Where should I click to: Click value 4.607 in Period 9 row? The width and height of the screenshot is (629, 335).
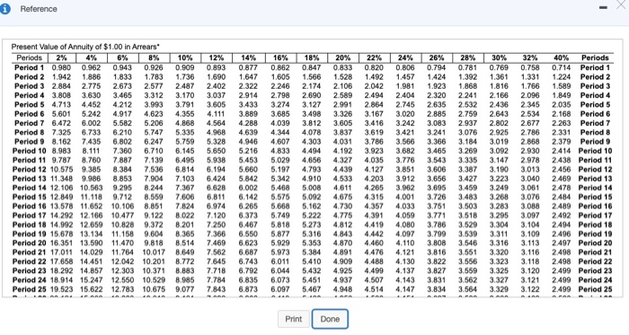280,141
